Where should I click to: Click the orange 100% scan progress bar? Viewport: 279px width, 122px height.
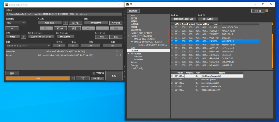[x=38, y=78]
